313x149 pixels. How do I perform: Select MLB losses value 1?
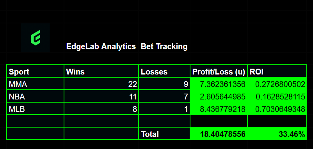click(x=164, y=109)
